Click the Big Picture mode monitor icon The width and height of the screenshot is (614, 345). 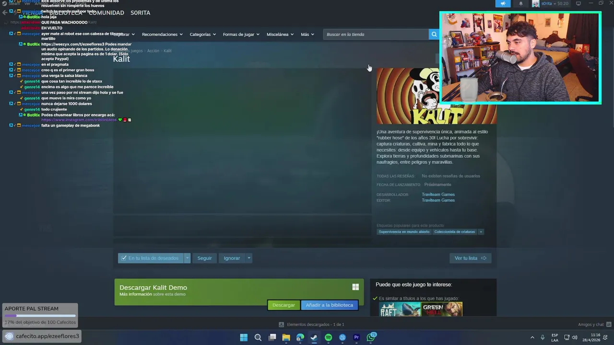[x=579, y=4]
